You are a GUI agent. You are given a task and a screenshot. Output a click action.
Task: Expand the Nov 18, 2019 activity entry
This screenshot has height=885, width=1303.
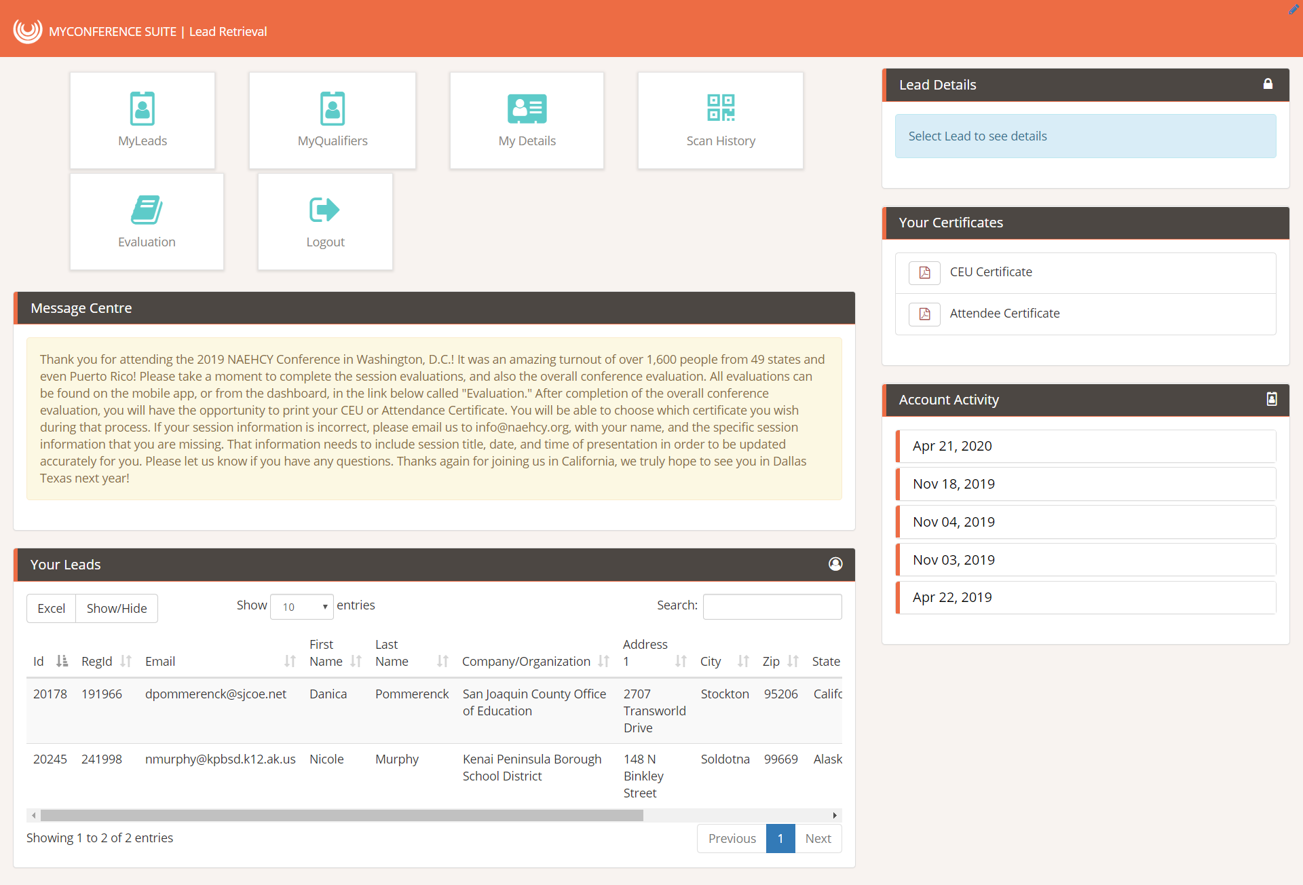(x=1086, y=484)
